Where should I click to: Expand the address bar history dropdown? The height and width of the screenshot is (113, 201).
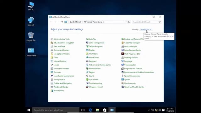[126, 22]
